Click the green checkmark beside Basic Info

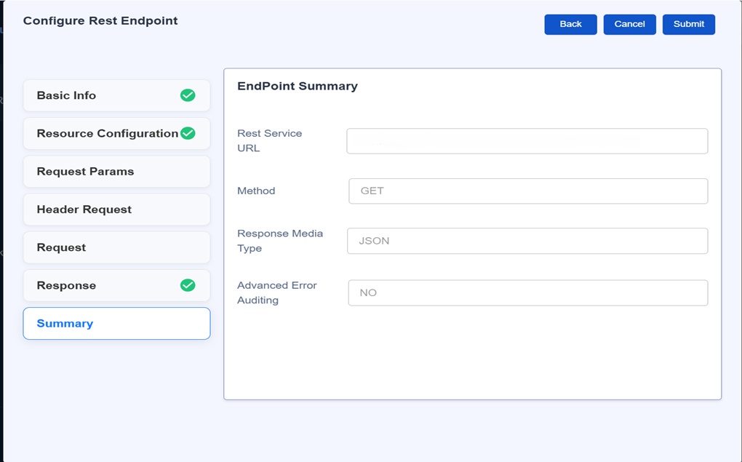click(188, 95)
